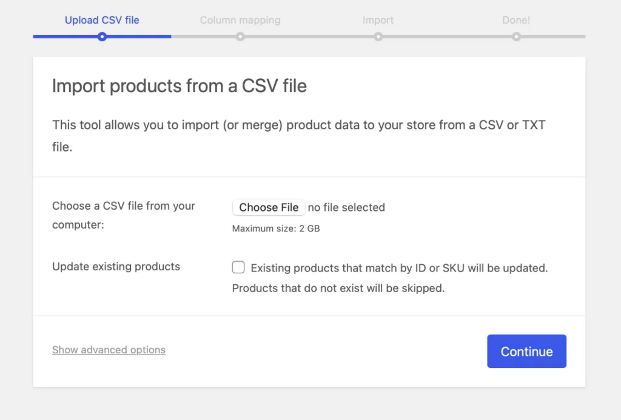Click the "Choose a CSV file from your computer" label
This screenshot has width=621, height=420.
point(124,215)
